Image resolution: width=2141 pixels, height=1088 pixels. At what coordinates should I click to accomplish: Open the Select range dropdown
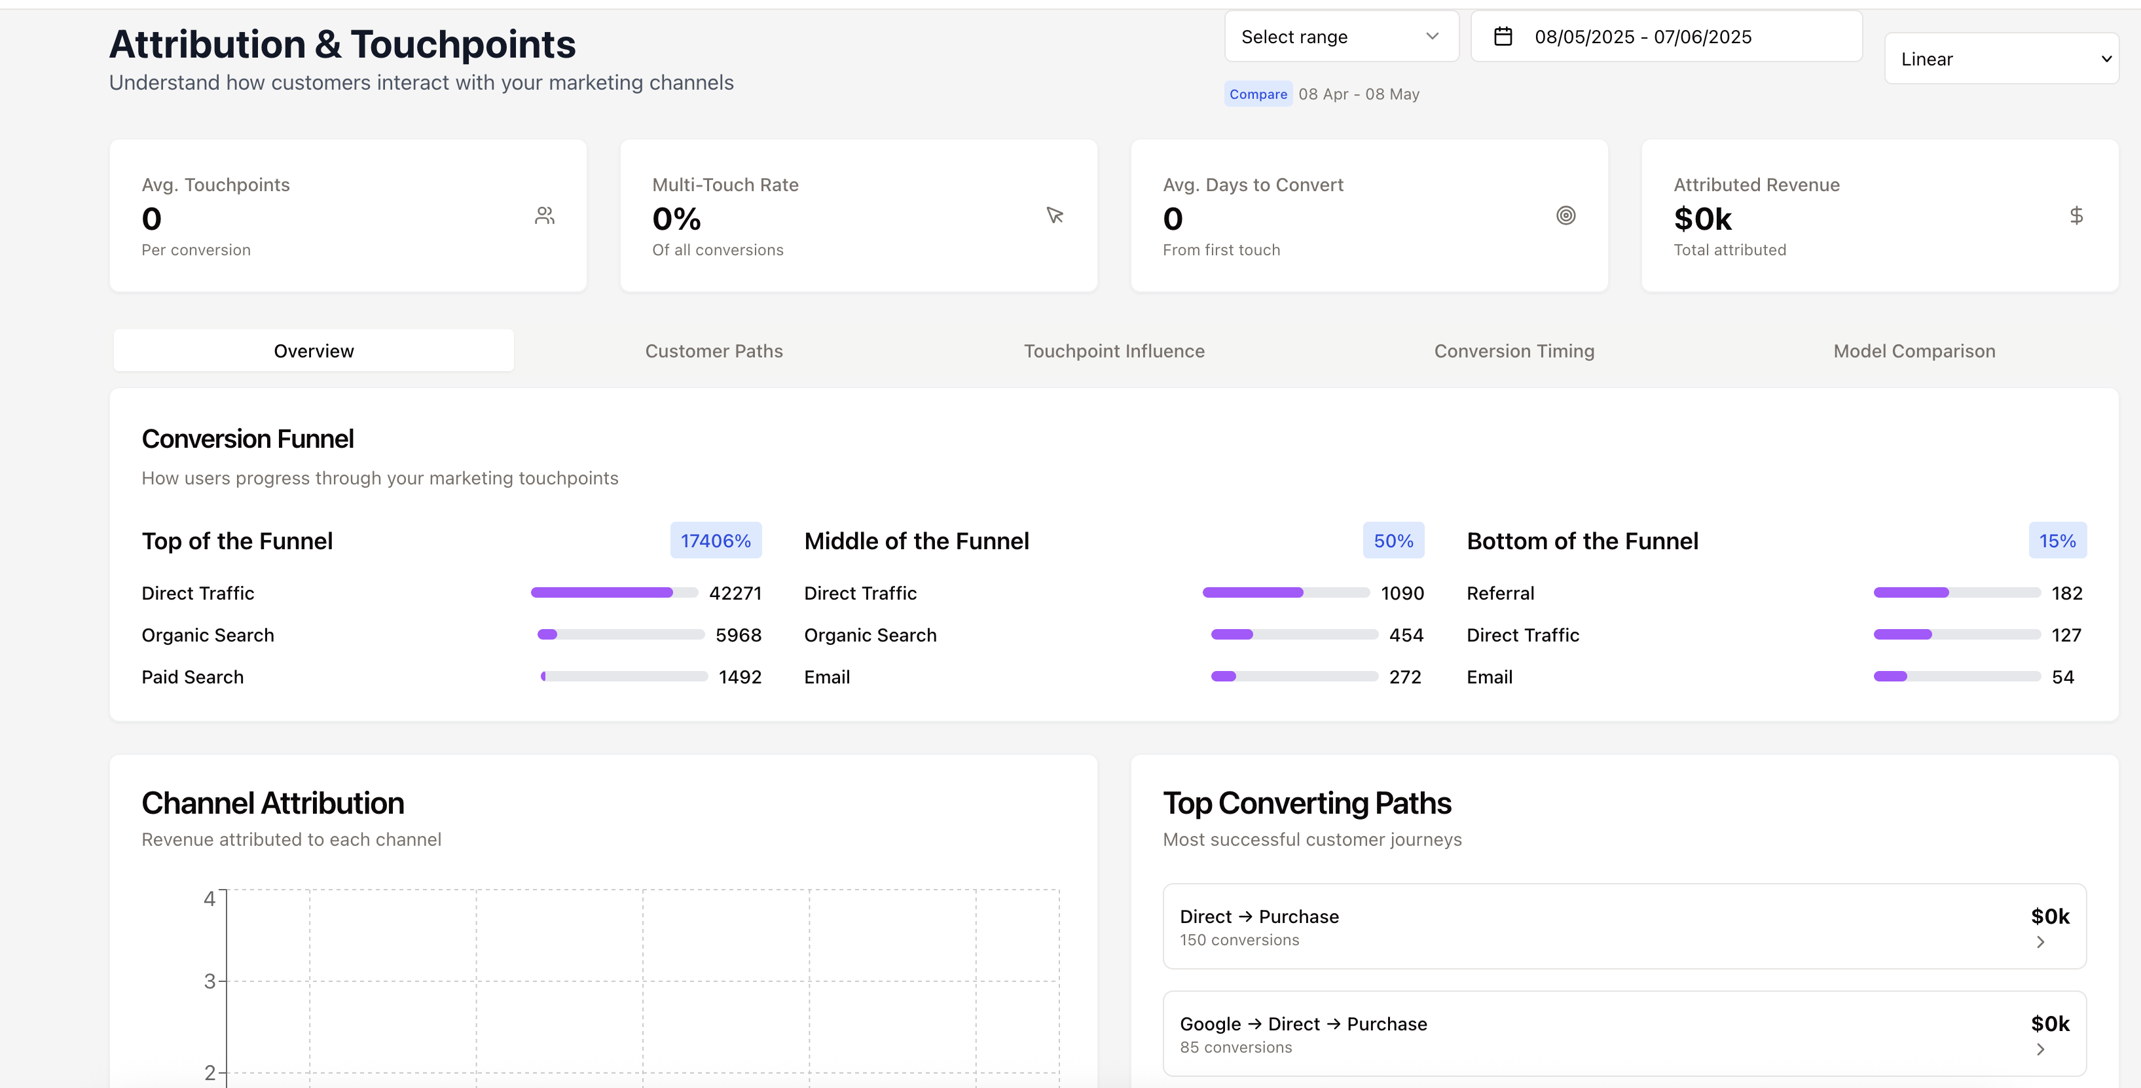1341,36
